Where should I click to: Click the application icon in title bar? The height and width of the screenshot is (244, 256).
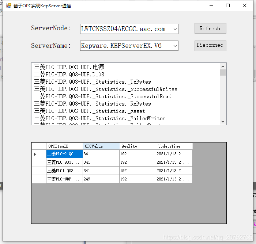tap(8, 6)
